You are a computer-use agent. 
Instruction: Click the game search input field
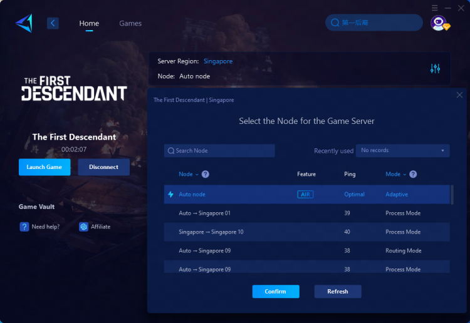[373, 23]
